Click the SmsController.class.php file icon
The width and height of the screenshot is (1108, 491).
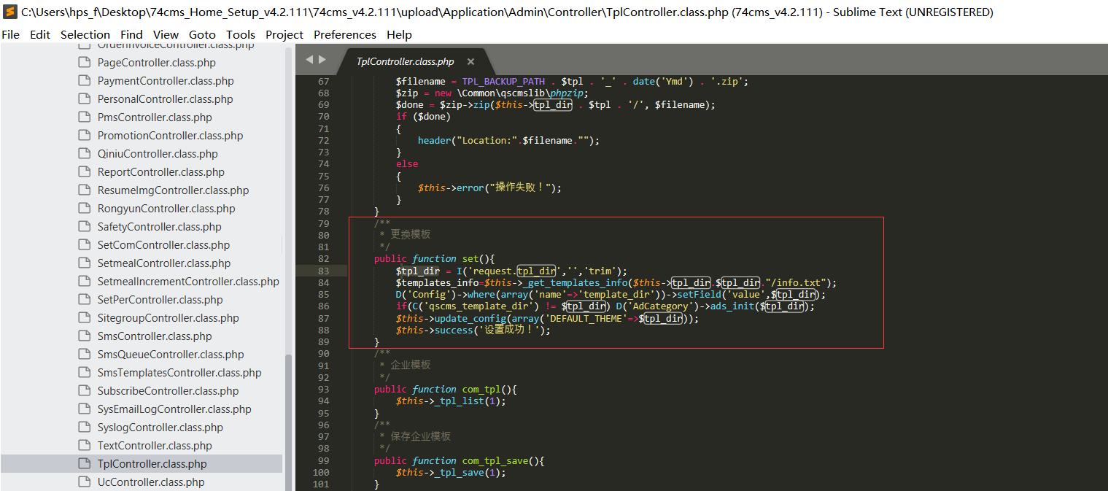pos(84,336)
